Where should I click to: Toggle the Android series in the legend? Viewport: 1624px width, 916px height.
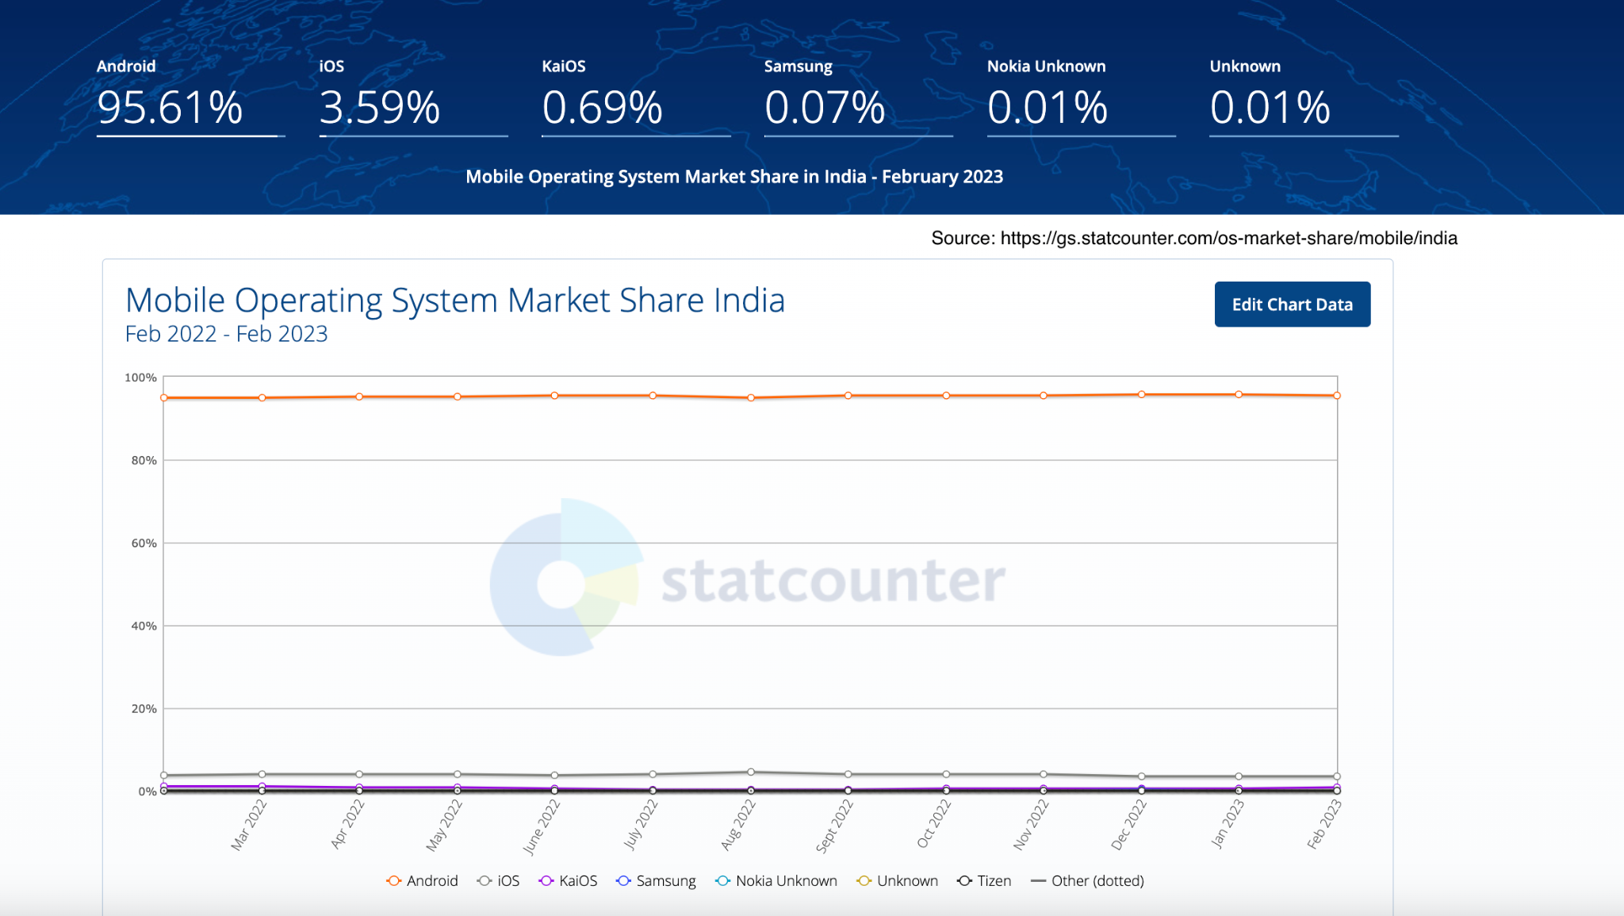pyautogui.click(x=422, y=881)
